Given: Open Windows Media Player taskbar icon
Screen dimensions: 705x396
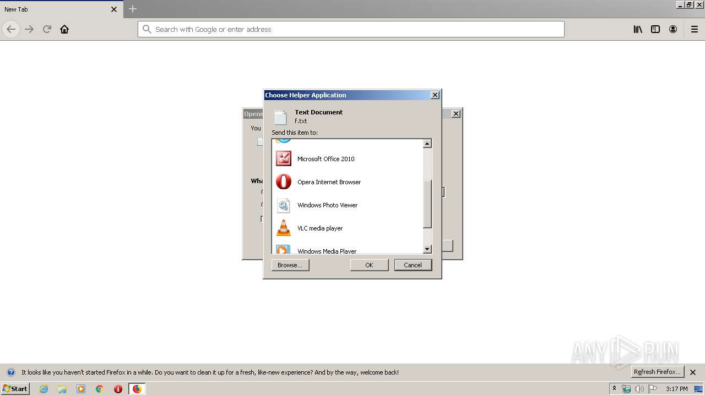Looking at the screenshot, I should pos(81,389).
